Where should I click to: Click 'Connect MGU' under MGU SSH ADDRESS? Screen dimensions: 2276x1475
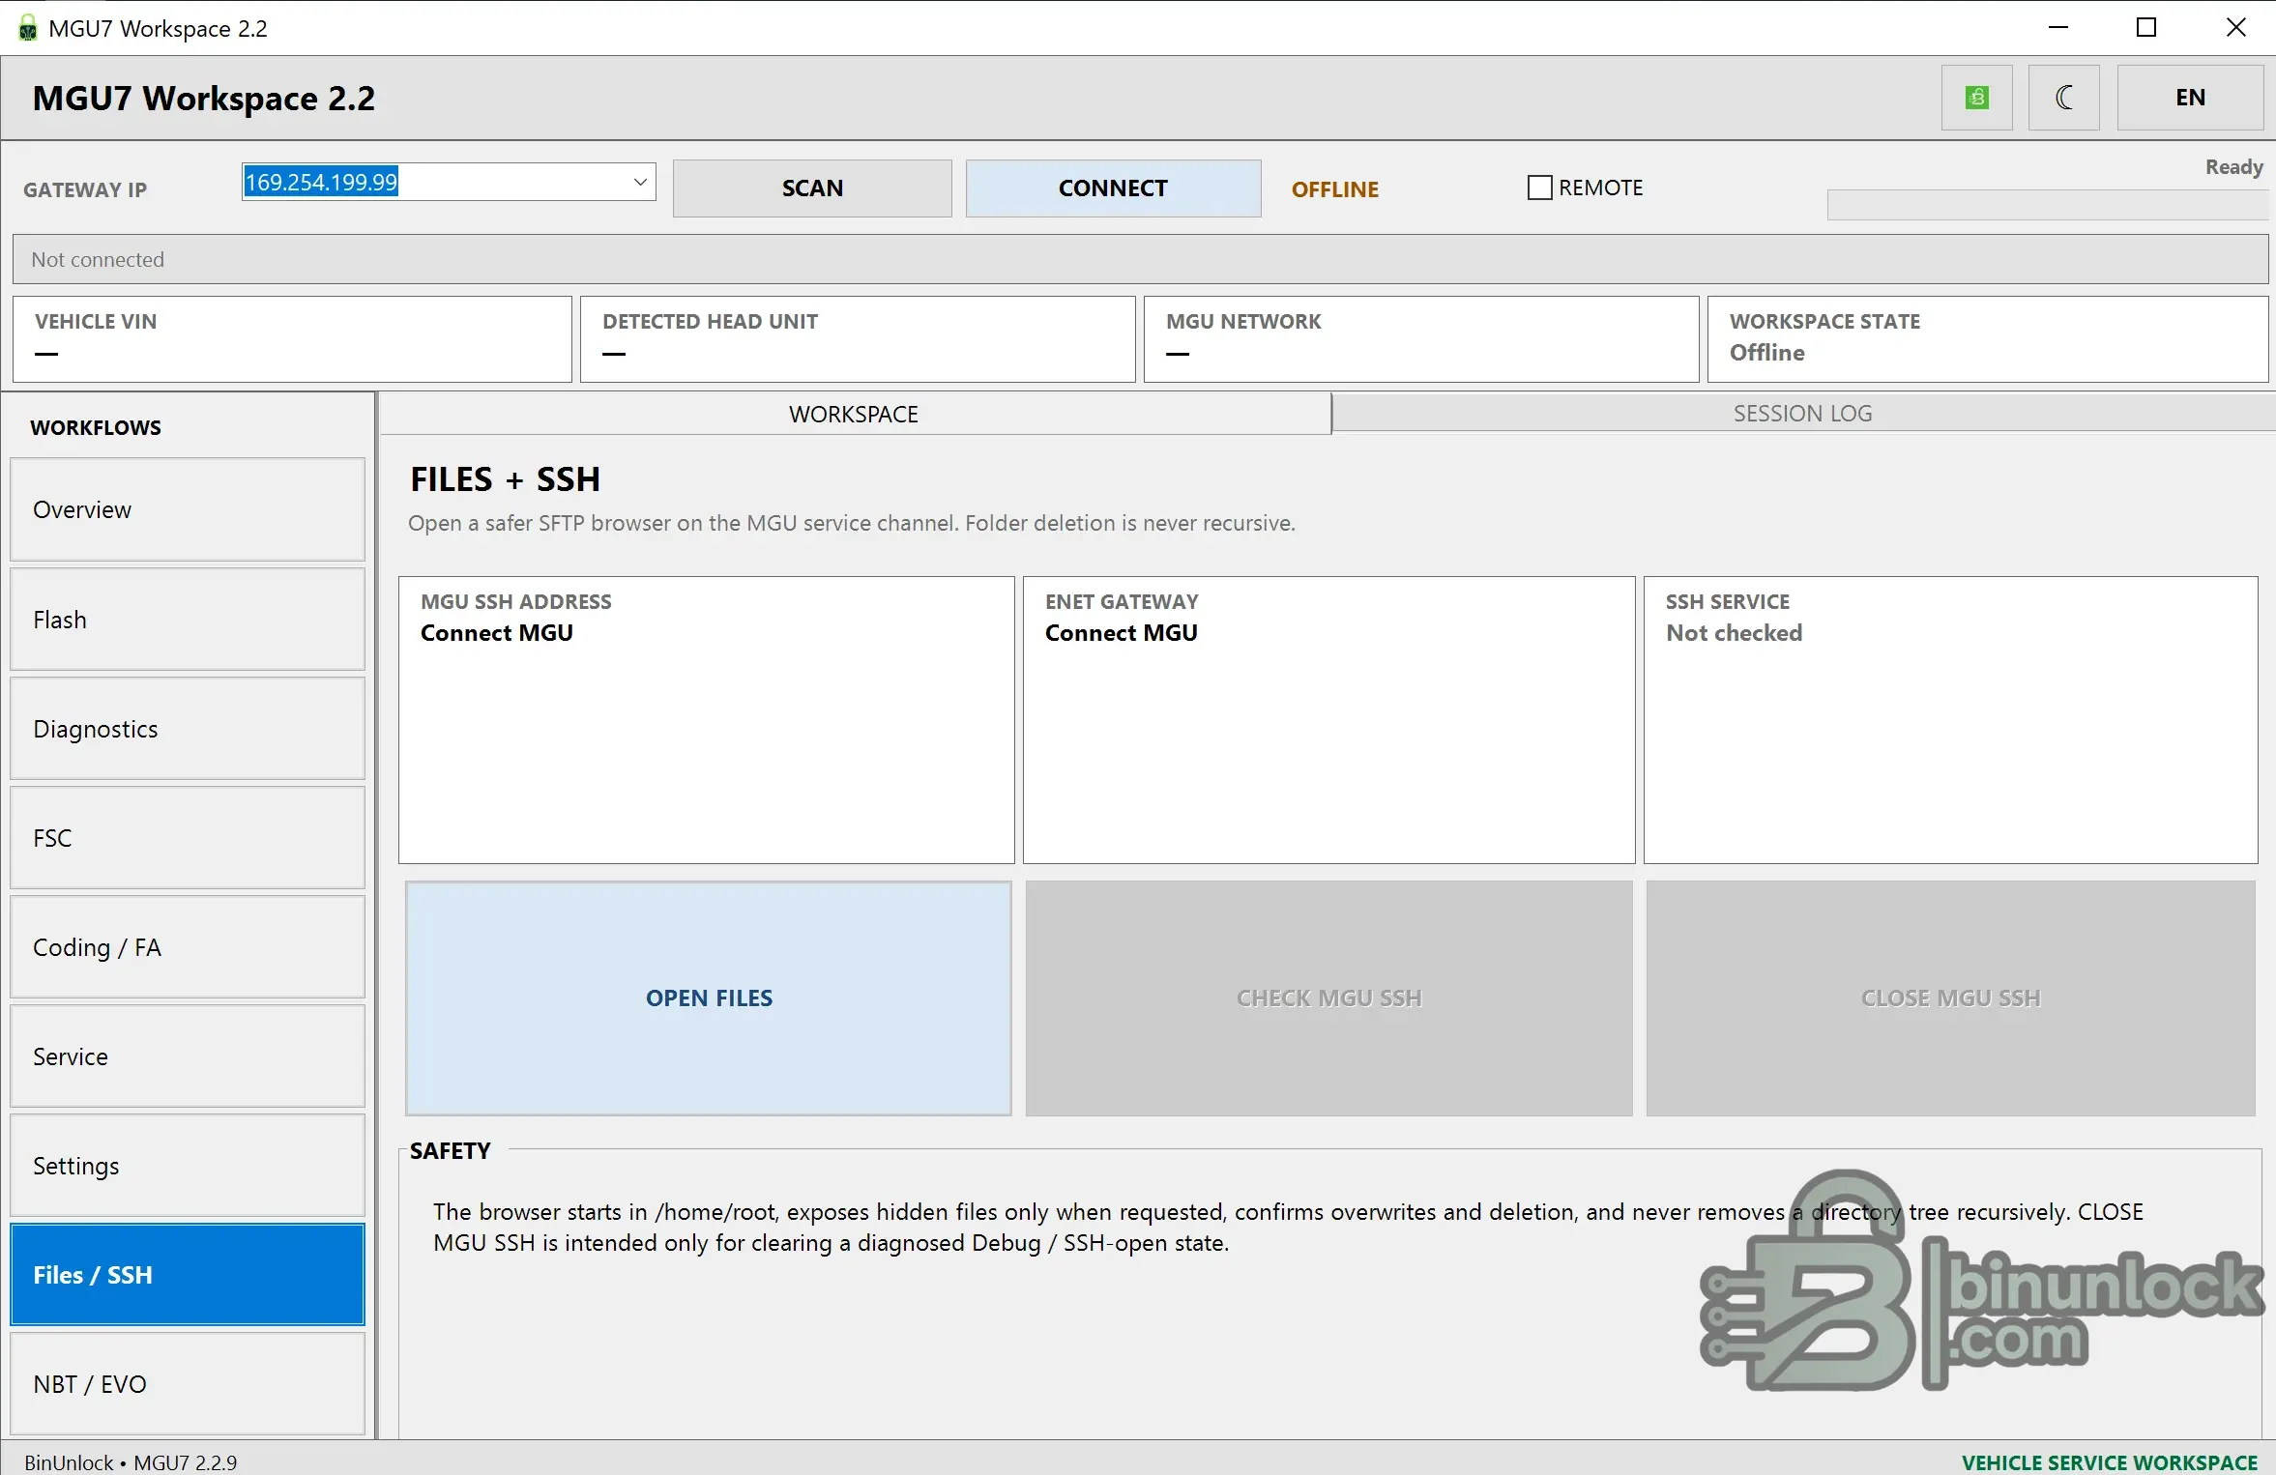496,633
